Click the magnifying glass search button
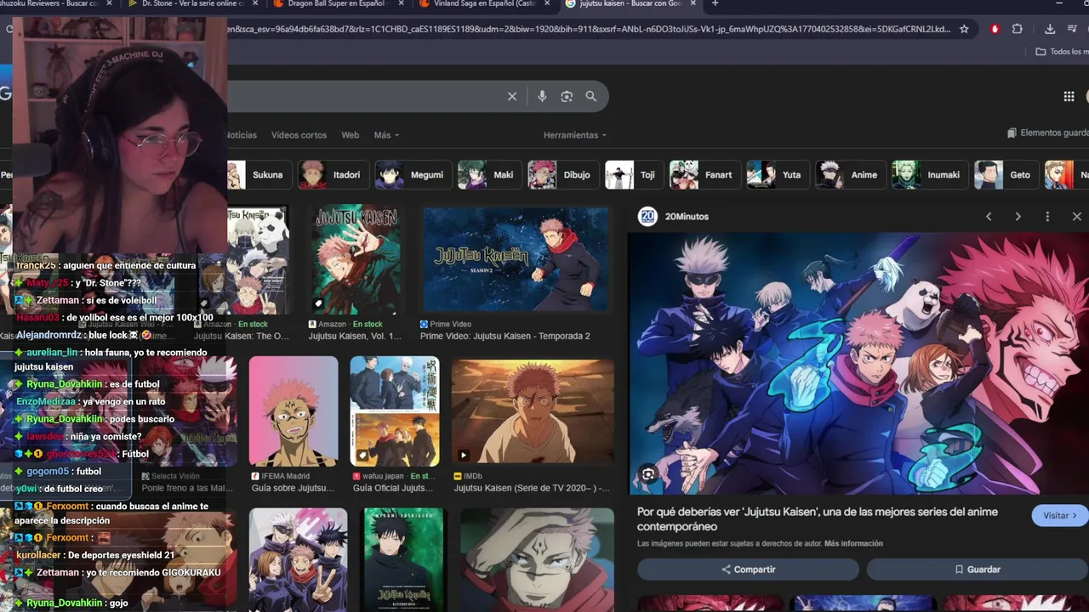This screenshot has width=1089, height=612. (x=591, y=97)
